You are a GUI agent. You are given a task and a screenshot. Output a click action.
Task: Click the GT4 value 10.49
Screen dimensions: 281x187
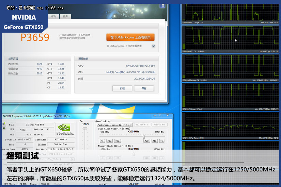pyautogui.click(x=61, y=78)
